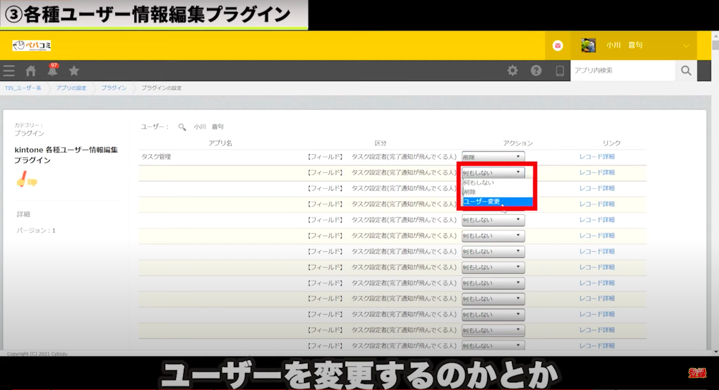Open the hamburger menu icon

(x=9, y=71)
